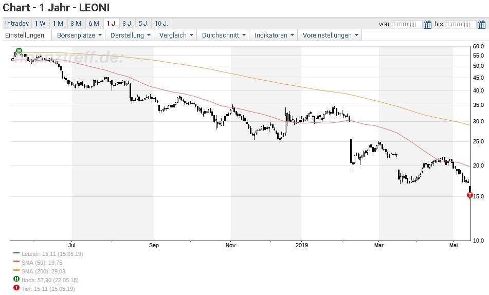This screenshot has width=489, height=295.
Task: Open the Börsenplätze dropdown
Action: (x=79, y=35)
